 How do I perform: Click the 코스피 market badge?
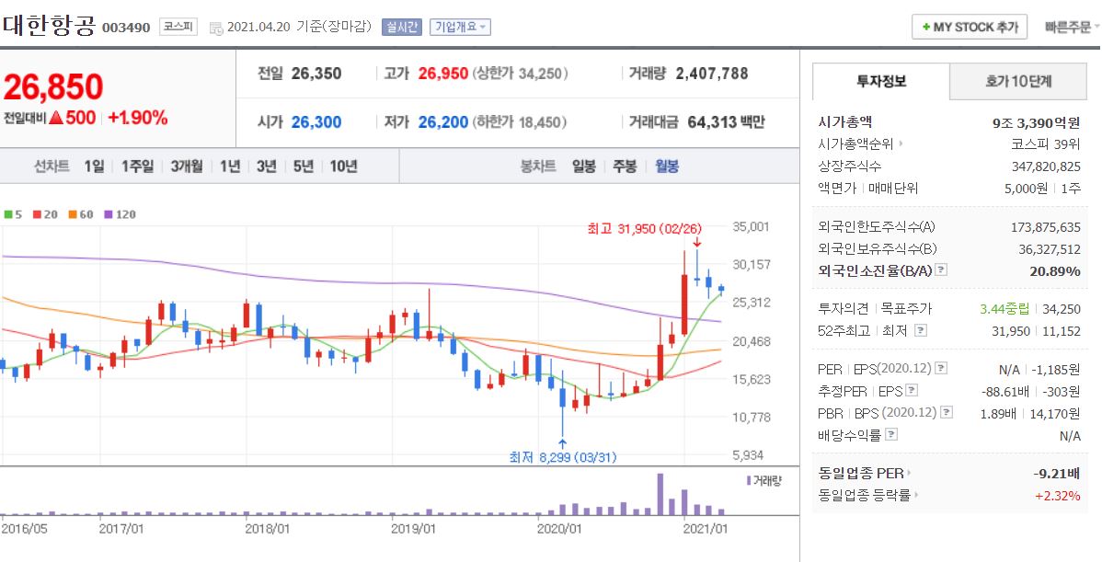(178, 28)
